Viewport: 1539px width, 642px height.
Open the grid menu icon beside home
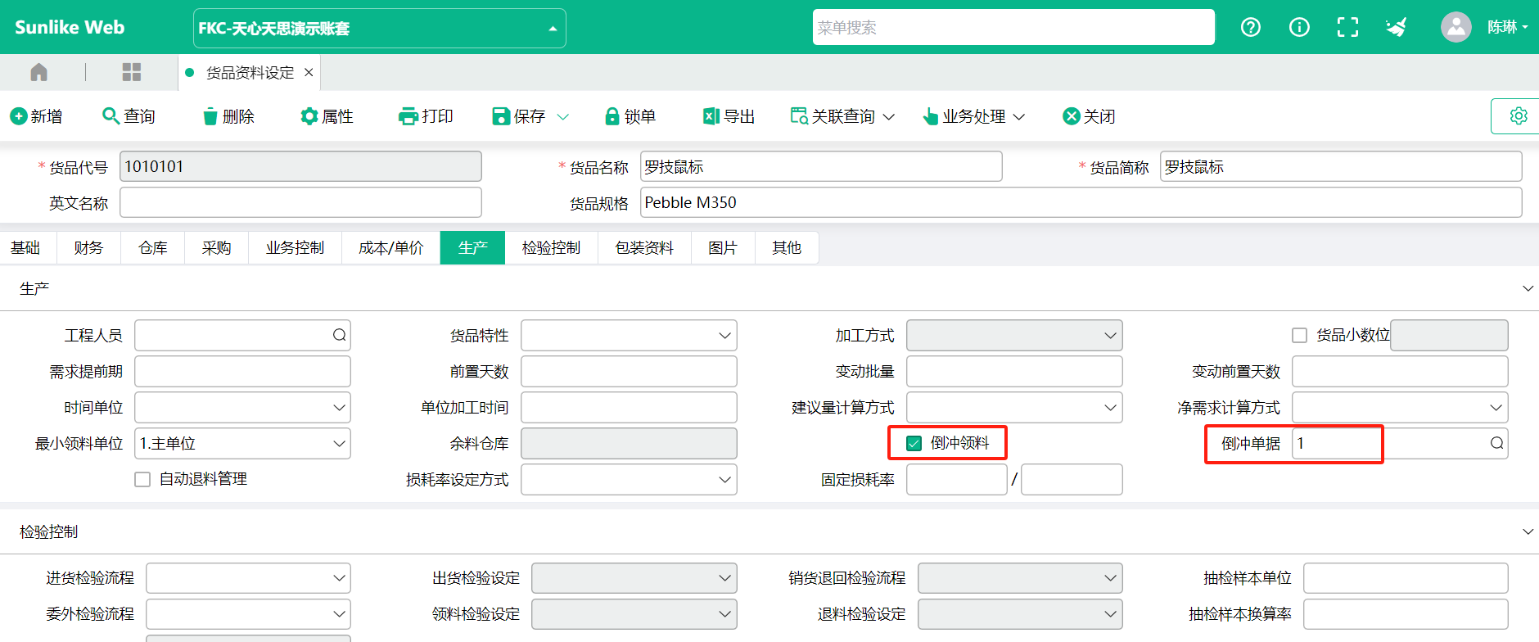[x=132, y=73]
